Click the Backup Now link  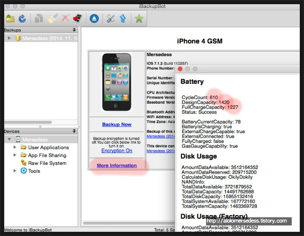(117, 124)
